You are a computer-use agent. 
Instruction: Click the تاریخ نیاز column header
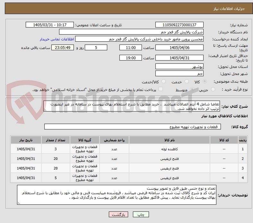(26, 140)
